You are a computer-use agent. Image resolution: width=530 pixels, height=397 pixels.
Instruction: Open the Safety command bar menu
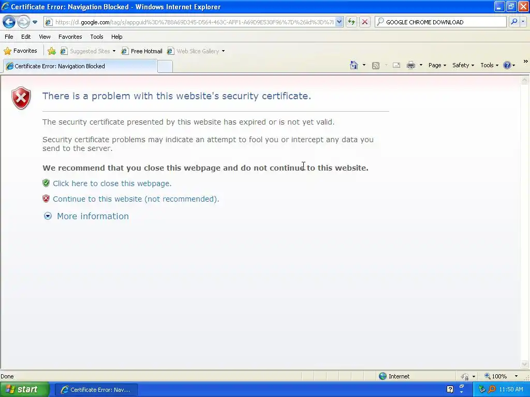pyautogui.click(x=463, y=65)
